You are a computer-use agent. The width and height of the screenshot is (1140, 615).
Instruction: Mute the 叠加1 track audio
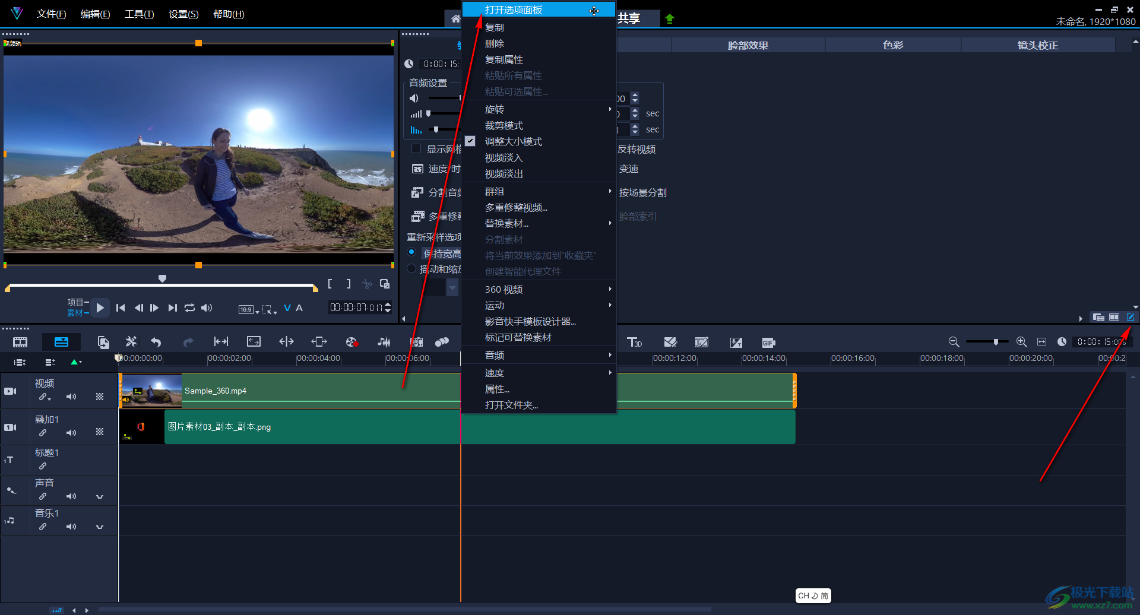(x=71, y=433)
